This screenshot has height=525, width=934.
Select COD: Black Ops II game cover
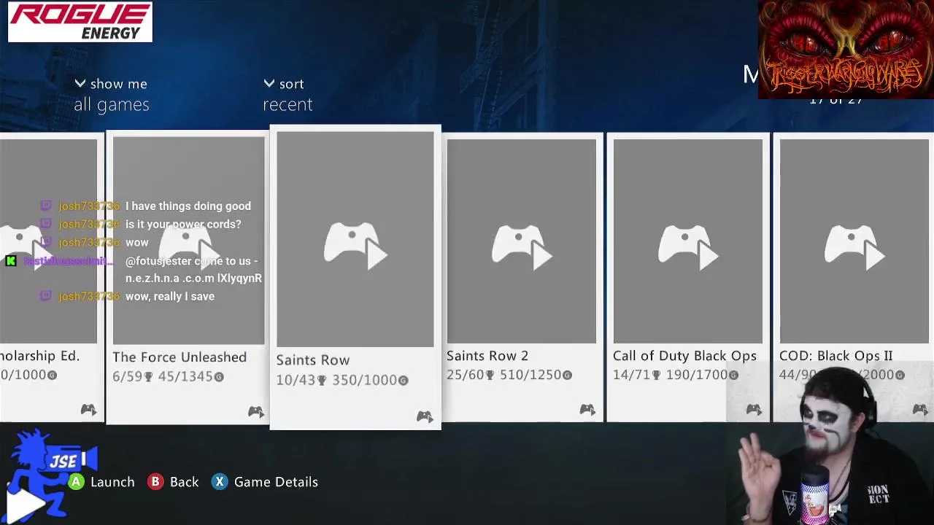854,241
